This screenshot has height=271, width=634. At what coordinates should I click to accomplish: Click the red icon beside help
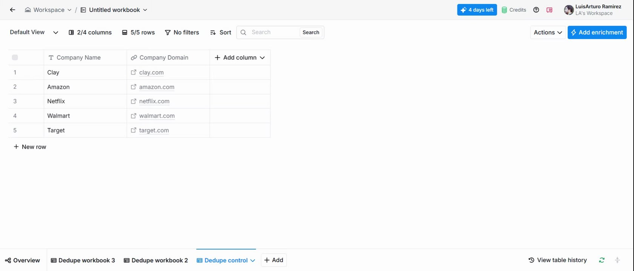(x=550, y=10)
